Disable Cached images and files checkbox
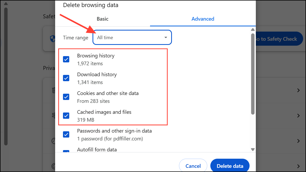 (x=66, y=116)
